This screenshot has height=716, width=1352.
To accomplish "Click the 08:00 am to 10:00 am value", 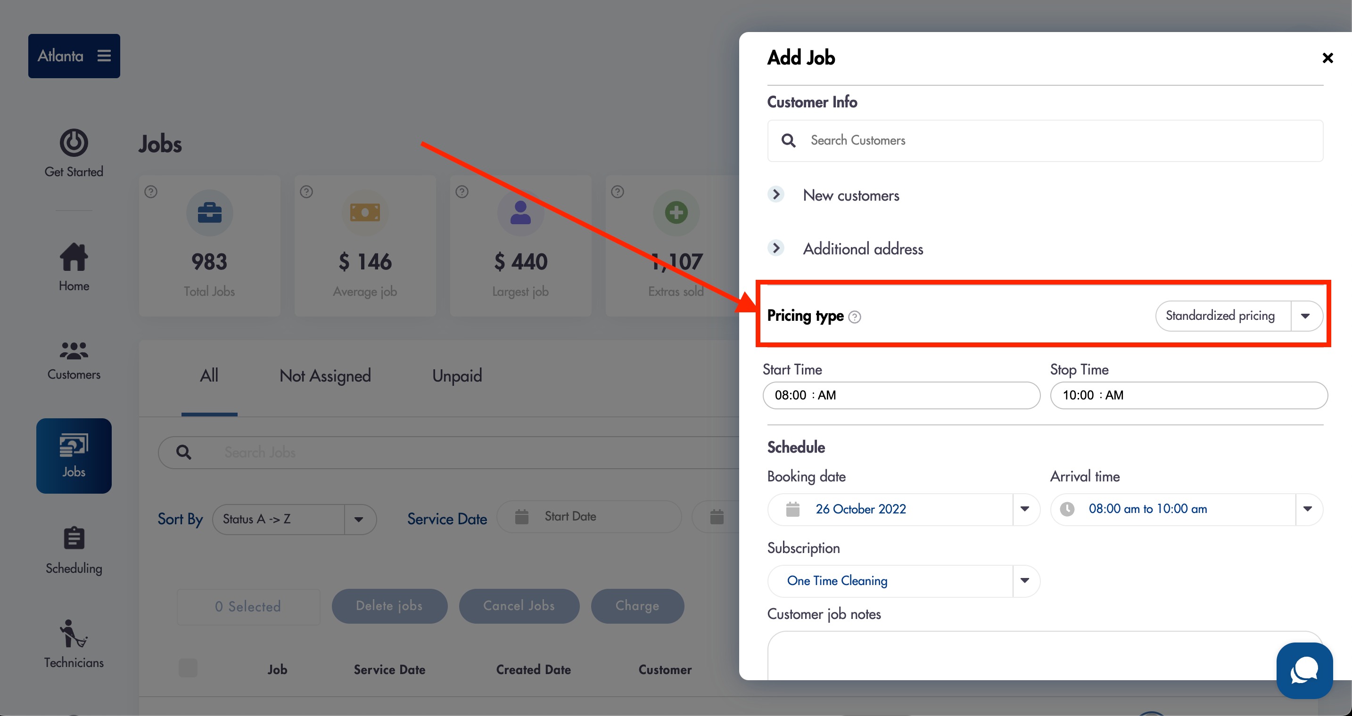I will pos(1148,509).
